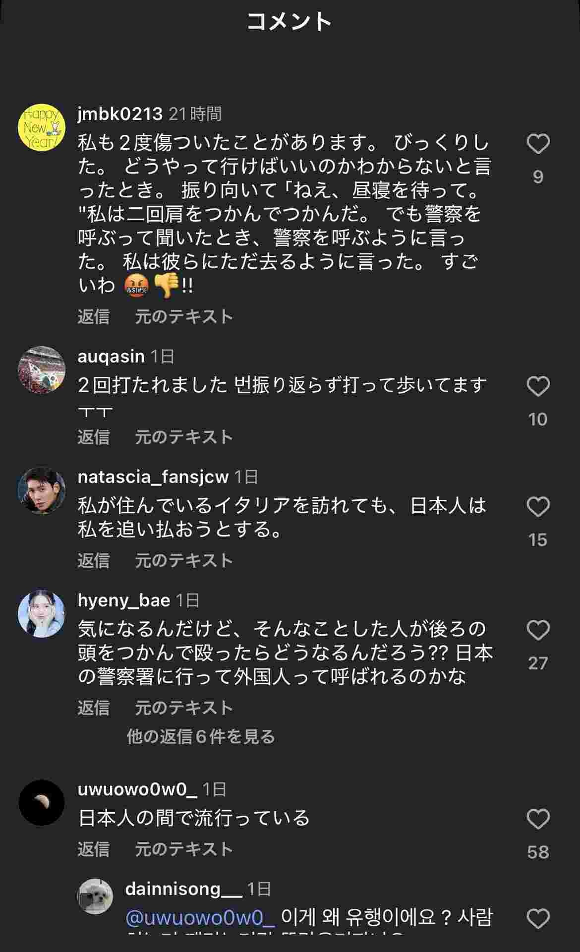This screenshot has height=952, width=580.
Task: Like auqasin's comment with heart icon
Action: tap(538, 387)
